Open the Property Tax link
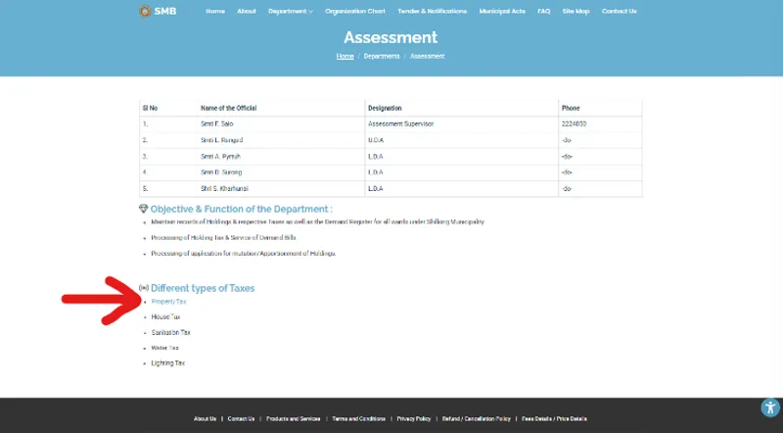783x433 pixels. (168, 302)
